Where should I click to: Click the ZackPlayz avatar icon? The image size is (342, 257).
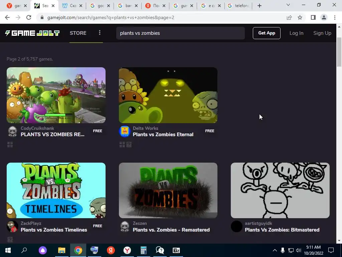click(x=12, y=227)
